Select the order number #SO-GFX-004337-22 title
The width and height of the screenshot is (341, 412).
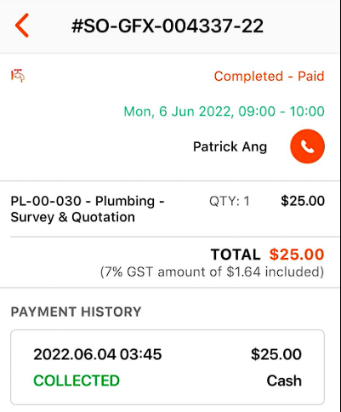[168, 26]
